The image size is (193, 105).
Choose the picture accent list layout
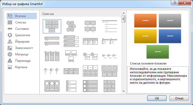(x=52, y=56)
